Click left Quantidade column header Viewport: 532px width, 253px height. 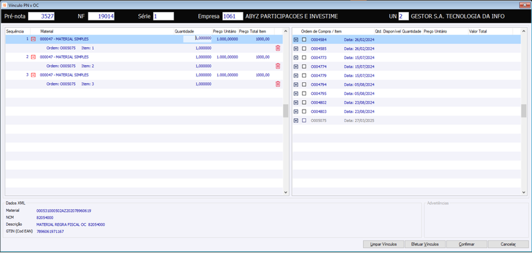(184, 31)
